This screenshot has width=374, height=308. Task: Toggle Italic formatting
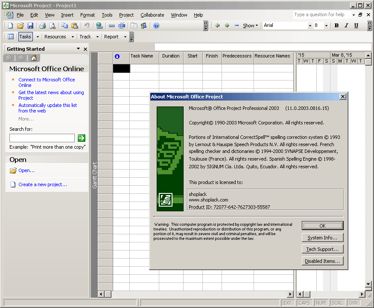[x=346, y=26]
